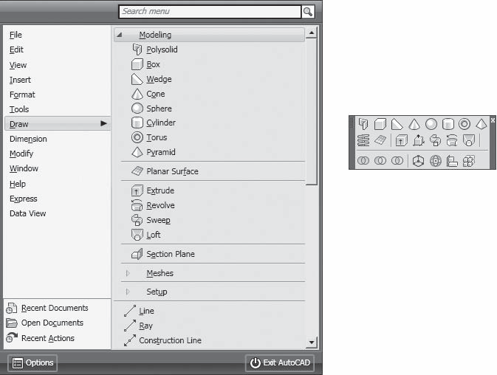Open the Dimension menu
Image resolution: width=497 pixels, height=375 pixels.
point(28,139)
